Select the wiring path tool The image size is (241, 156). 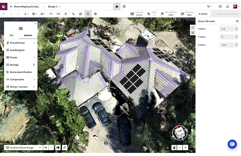(73, 14)
